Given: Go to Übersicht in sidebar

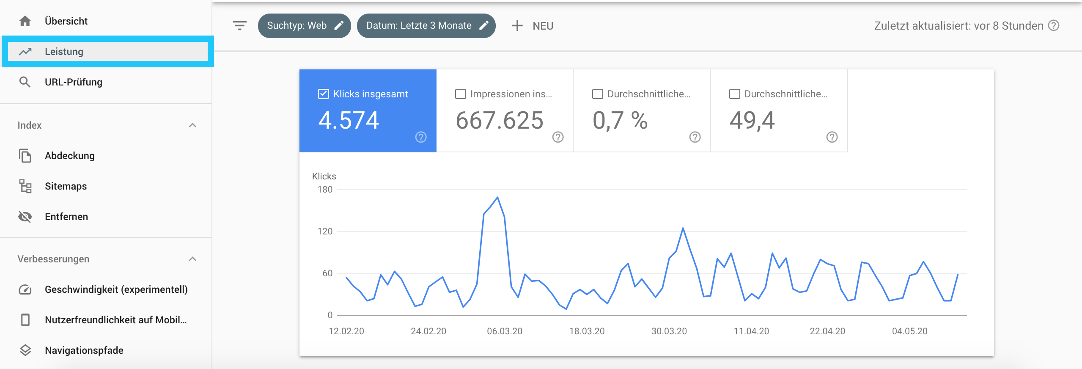Looking at the screenshot, I should tap(106, 21).
